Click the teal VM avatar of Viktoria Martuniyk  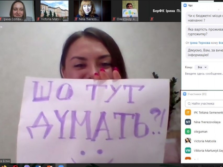pyautogui.click(x=188, y=150)
